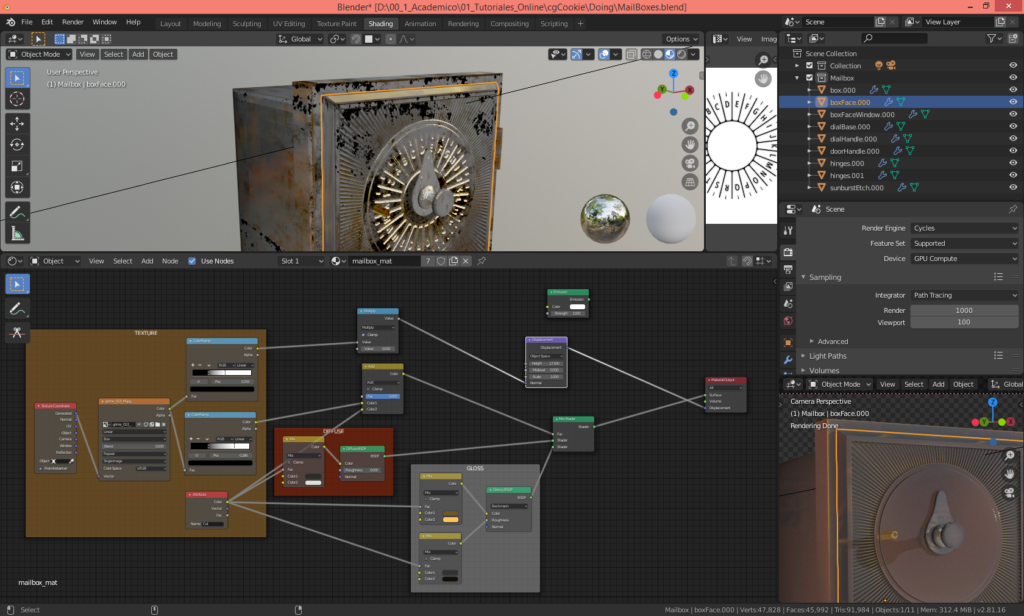Select the Annotate tool in the node editor

tap(17, 309)
